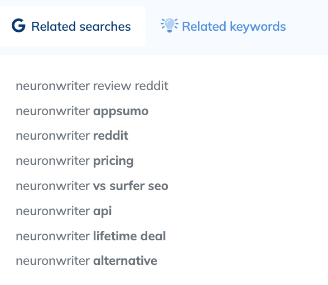The width and height of the screenshot is (328, 285).
Task: Select the neuronwriter reddit suggestion
Action: (72, 136)
